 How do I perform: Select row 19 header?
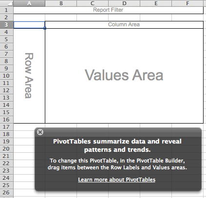(7, 142)
